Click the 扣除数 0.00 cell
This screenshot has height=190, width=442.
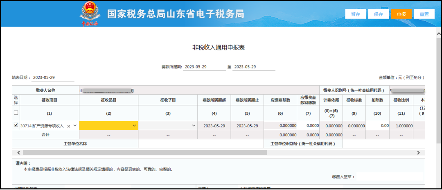(x=377, y=126)
